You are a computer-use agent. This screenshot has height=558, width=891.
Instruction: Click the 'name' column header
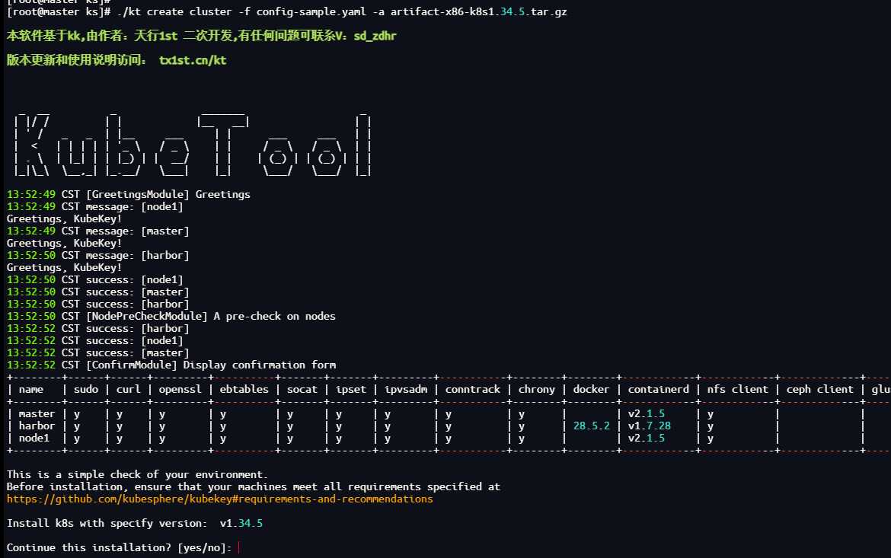coord(30,389)
